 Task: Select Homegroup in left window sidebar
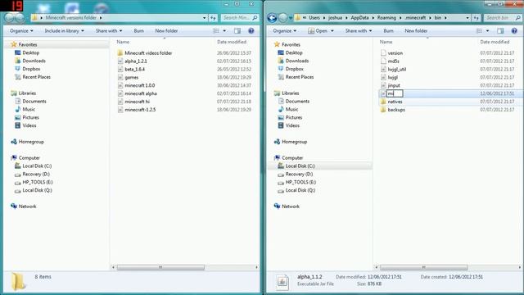pyautogui.click(x=31, y=142)
